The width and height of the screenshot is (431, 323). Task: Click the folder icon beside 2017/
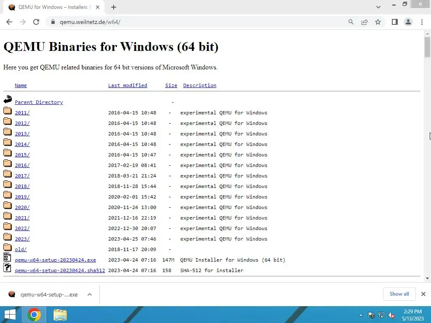[x=8, y=174]
